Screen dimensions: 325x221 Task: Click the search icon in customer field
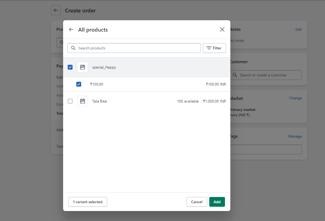click(235, 75)
